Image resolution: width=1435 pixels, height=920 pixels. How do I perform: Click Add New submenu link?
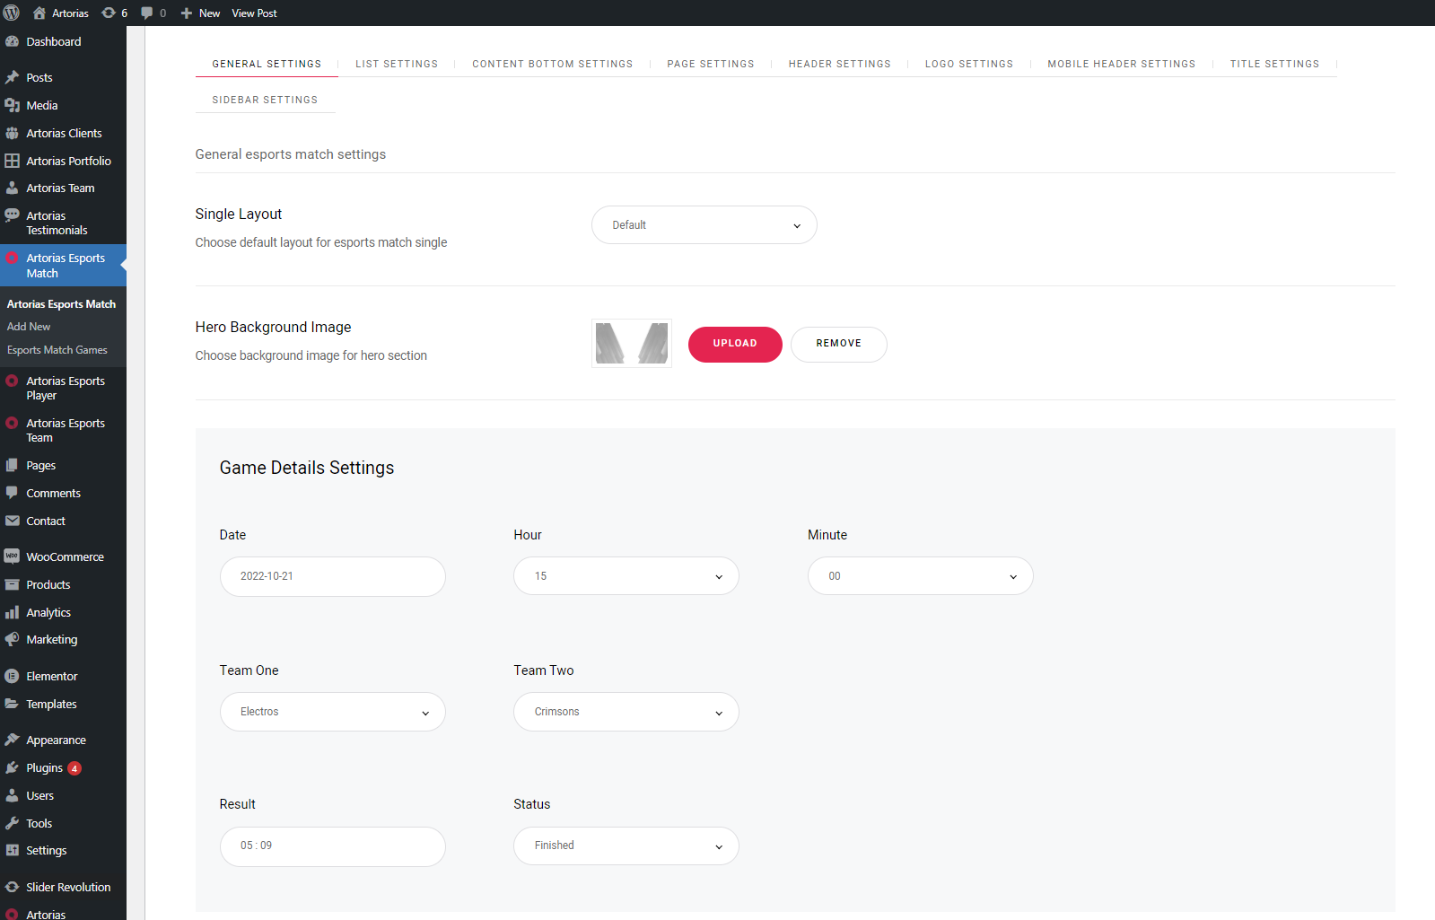(x=29, y=327)
